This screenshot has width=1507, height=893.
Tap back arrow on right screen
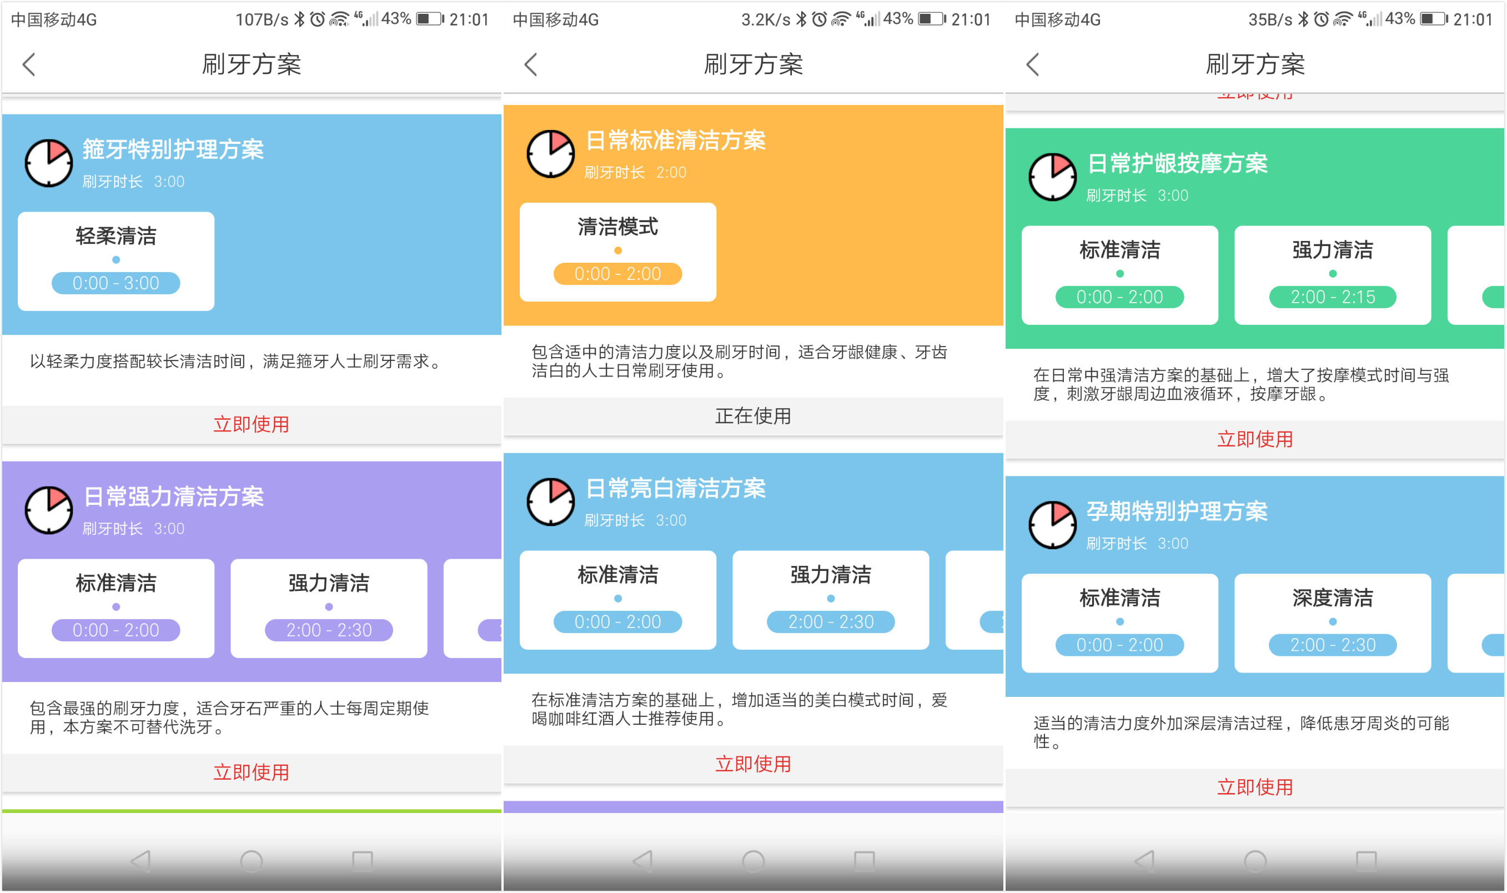(x=1032, y=64)
